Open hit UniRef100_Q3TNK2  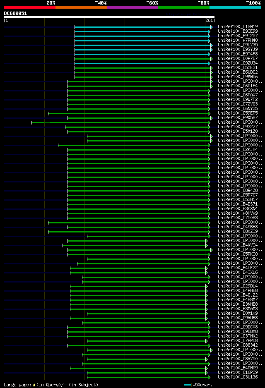pos(238,336)
